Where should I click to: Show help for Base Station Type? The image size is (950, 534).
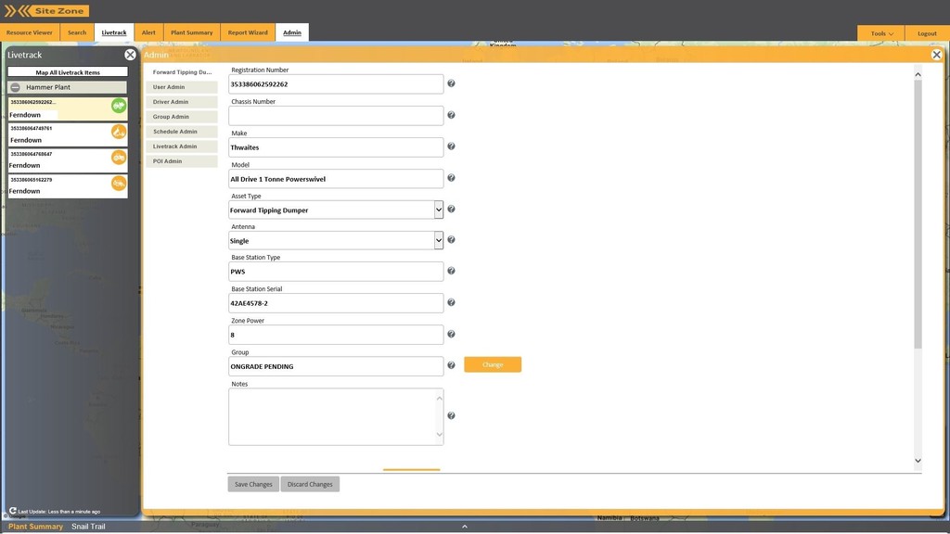[451, 271]
